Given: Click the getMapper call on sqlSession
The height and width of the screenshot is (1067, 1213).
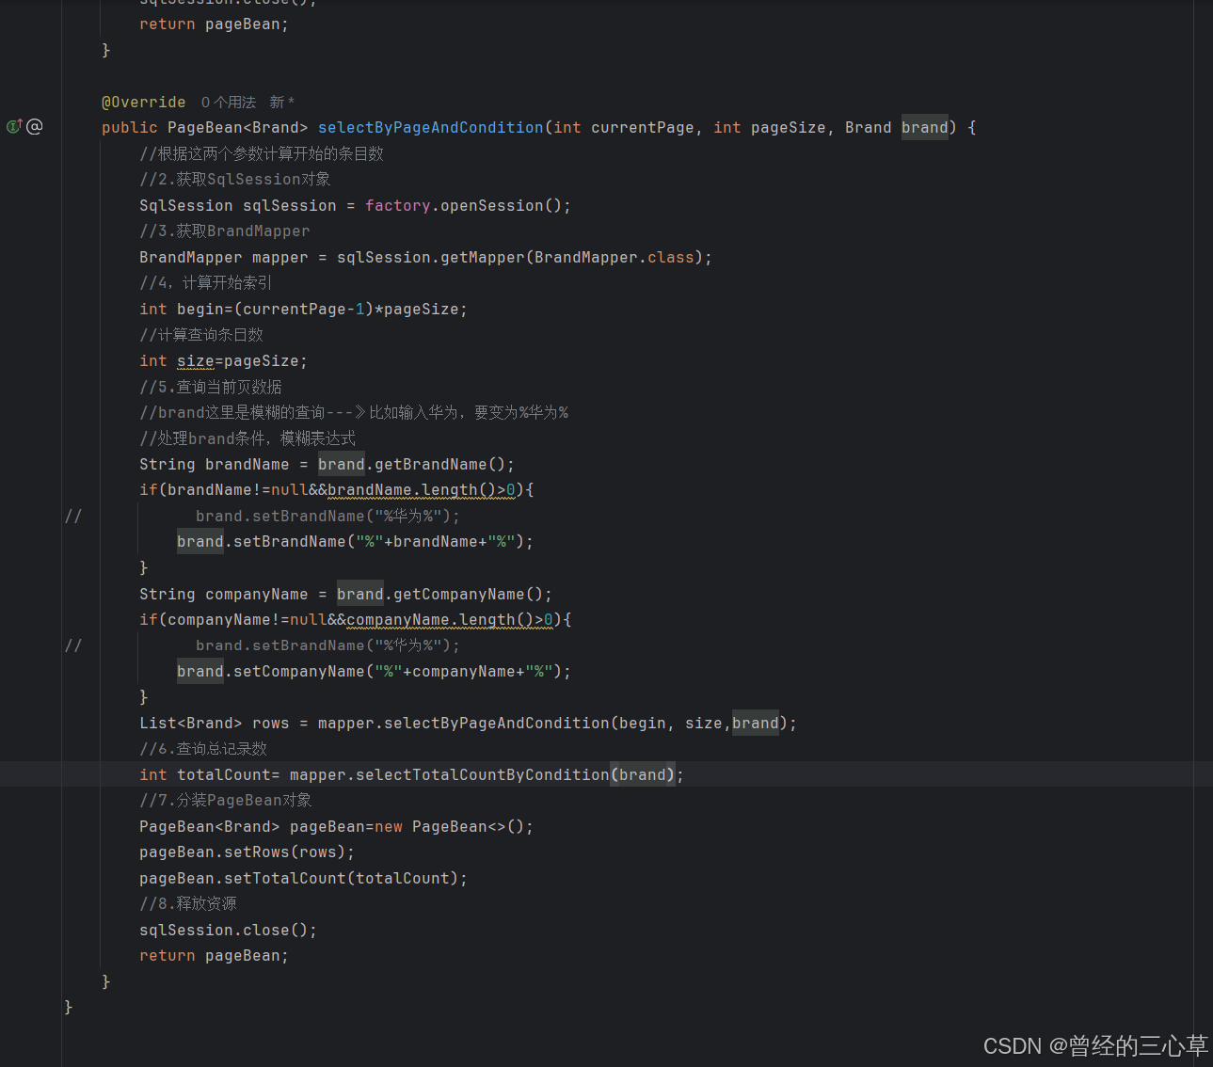Looking at the screenshot, I should click(483, 257).
